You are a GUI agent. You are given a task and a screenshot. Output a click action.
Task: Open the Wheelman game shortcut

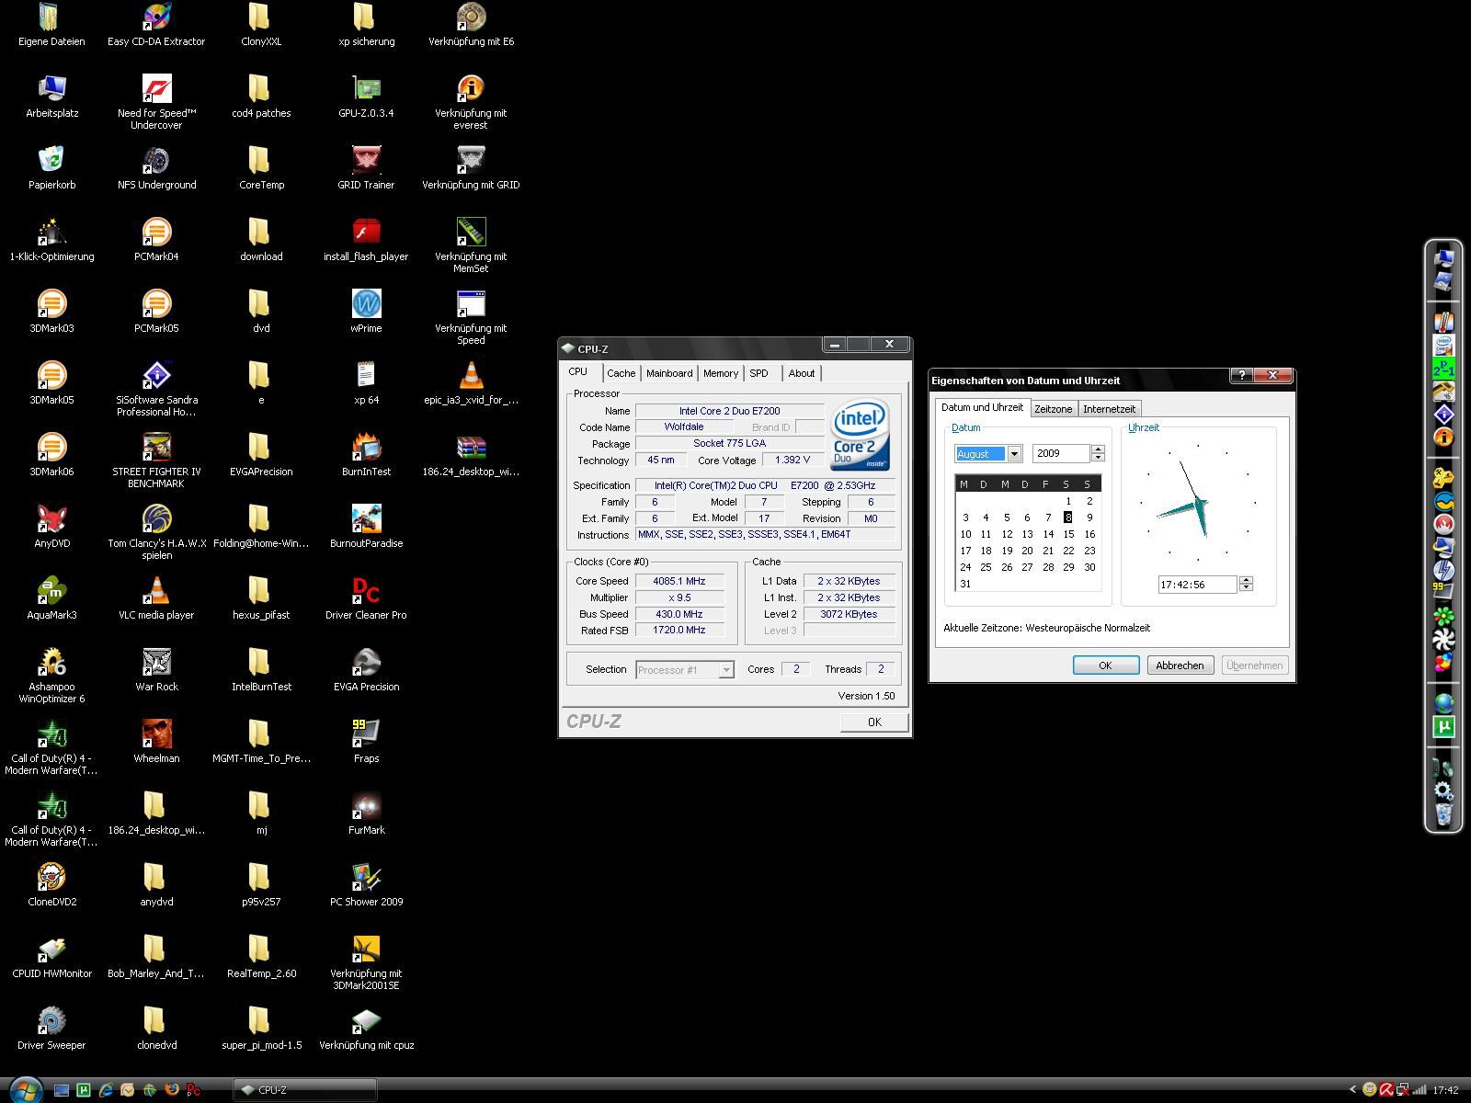(x=156, y=742)
